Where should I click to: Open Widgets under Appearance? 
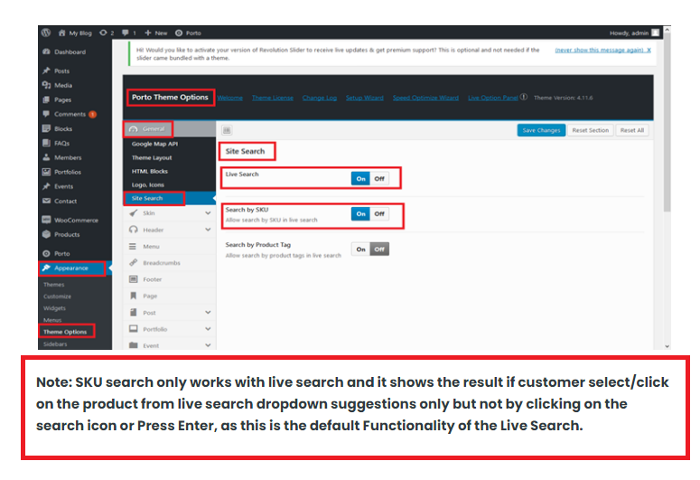[54, 308]
